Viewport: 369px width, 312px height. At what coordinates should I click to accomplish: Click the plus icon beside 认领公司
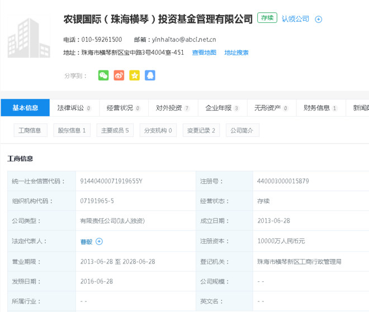click(319, 20)
